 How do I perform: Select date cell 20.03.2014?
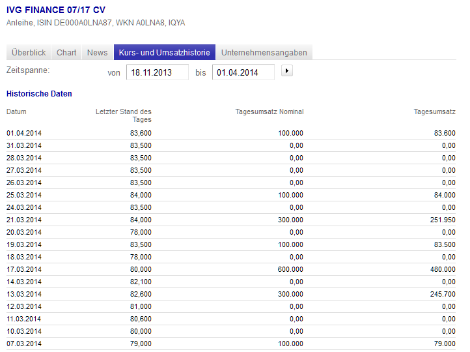click(24, 232)
